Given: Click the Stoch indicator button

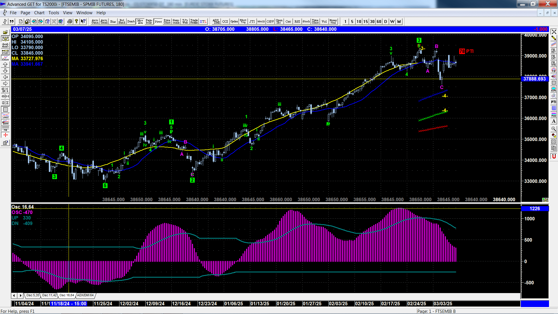Looking at the screenshot, I should click(306, 22).
